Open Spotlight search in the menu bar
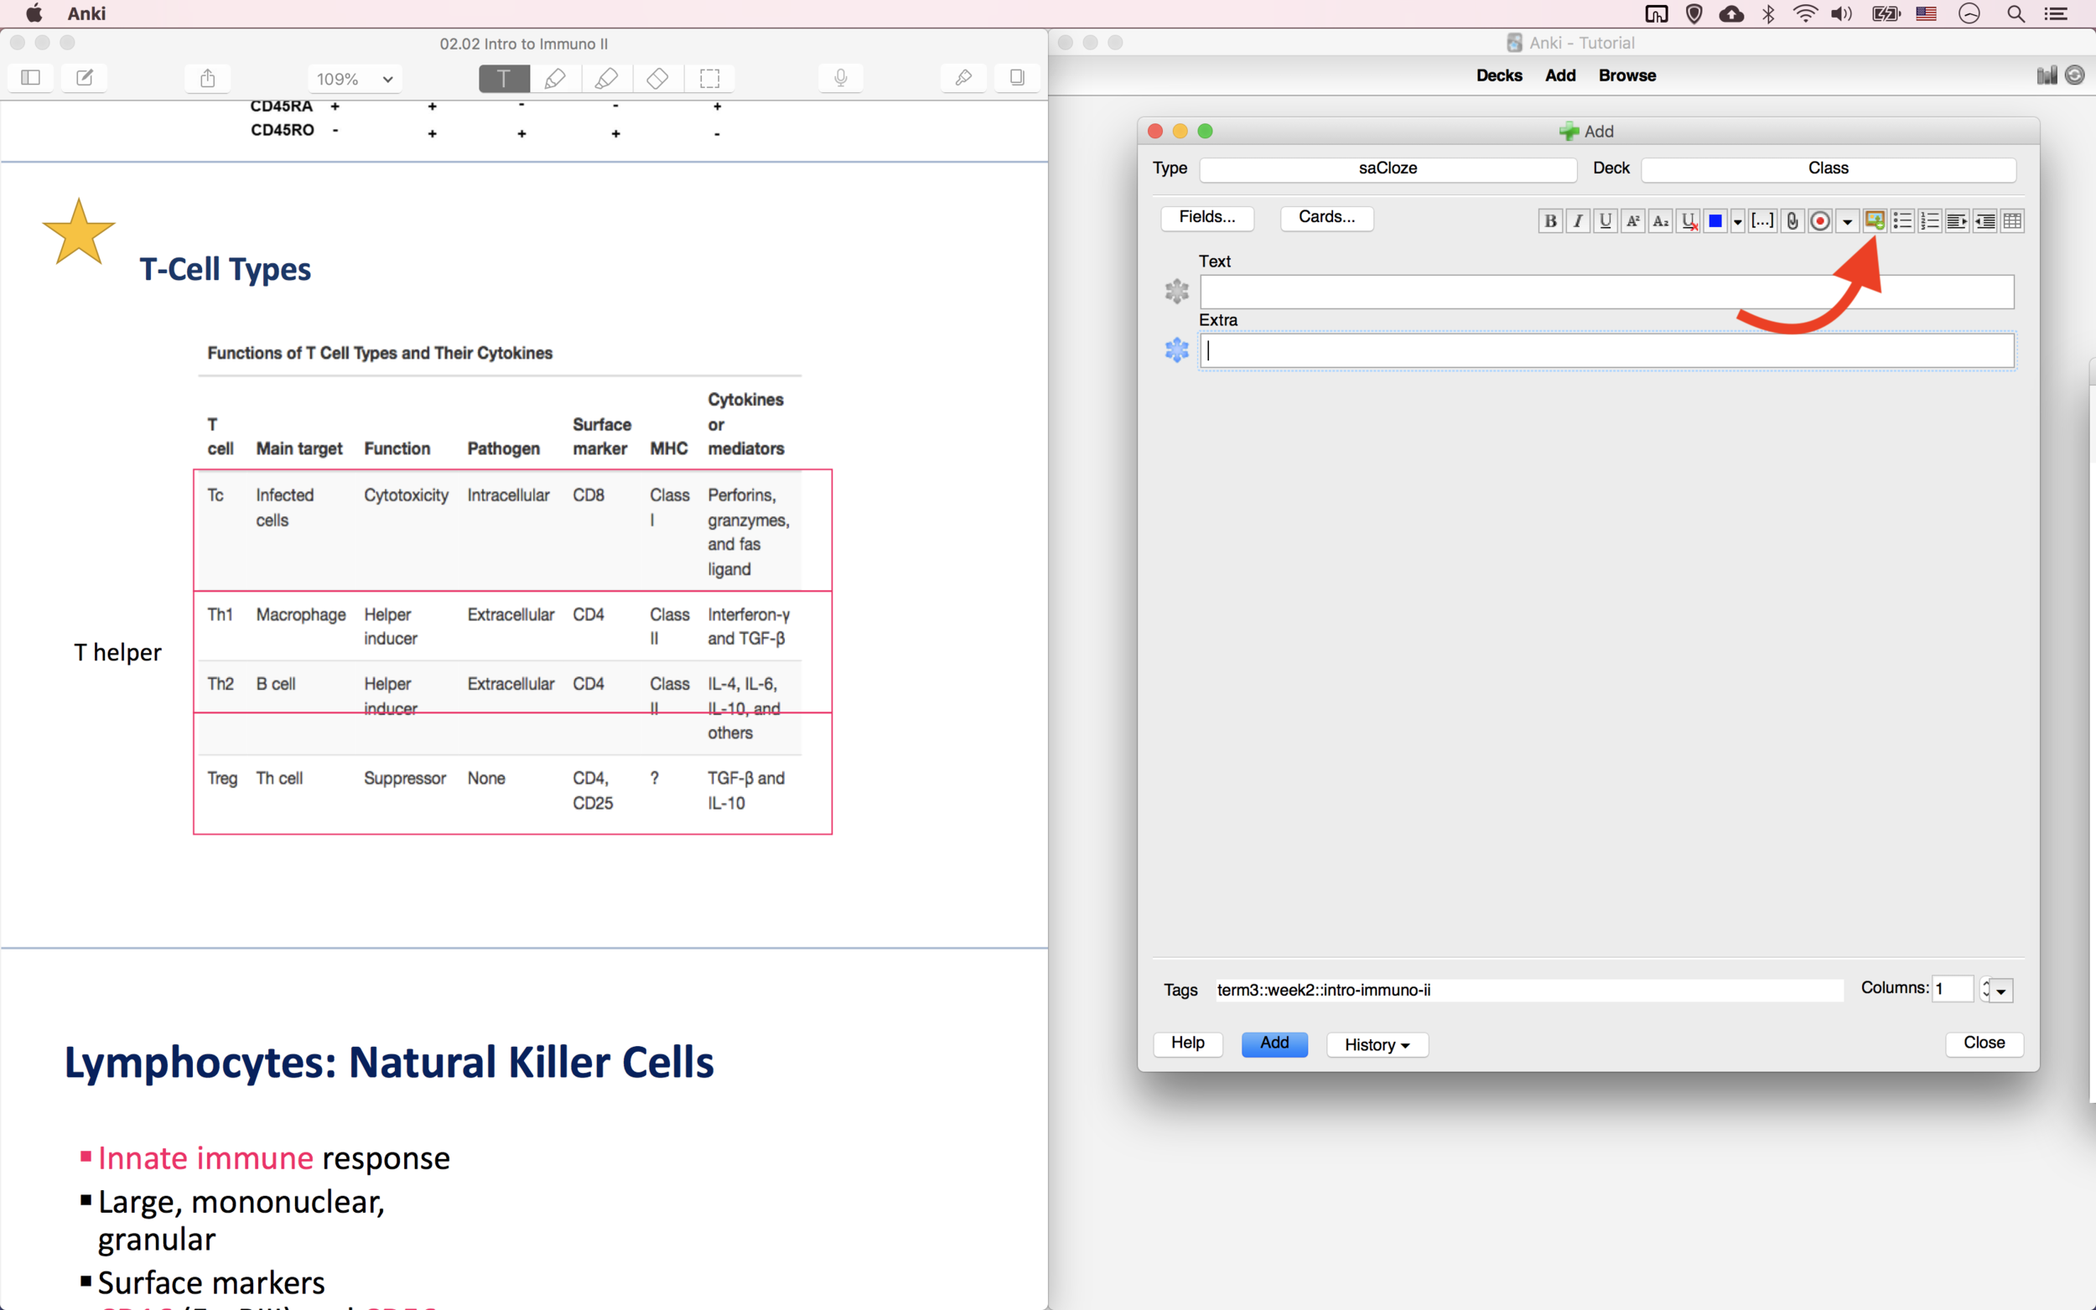Viewport: 2096px width, 1310px height. pyautogui.click(x=2016, y=13)
